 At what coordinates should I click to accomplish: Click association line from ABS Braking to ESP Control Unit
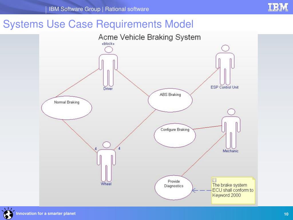(x=205, y=81)
